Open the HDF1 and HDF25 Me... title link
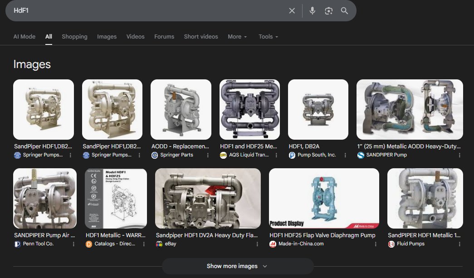Screen dimensions: 474x278 [249, 146]
